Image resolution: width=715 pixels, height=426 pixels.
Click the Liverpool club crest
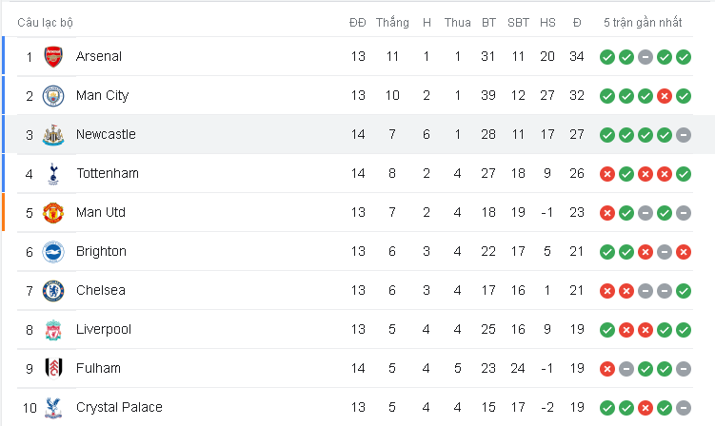[x=53, y=330]
